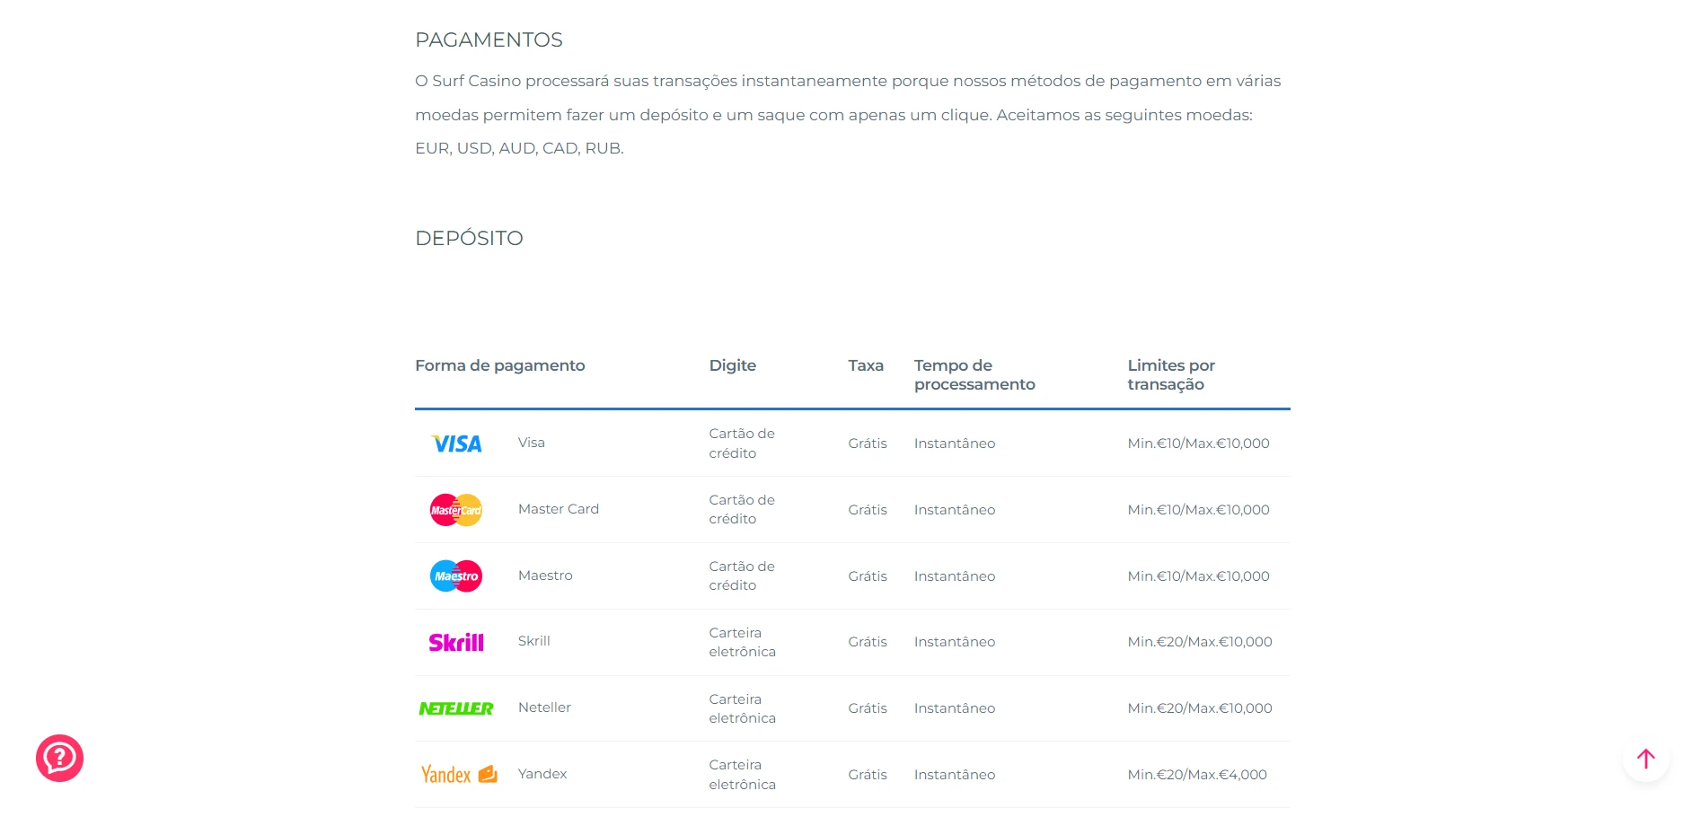Click the Master Card limit 'Min.€10/Max.€10,000'
The height and width of the screenshot is (817, 1701).
tap(1199, 510)
